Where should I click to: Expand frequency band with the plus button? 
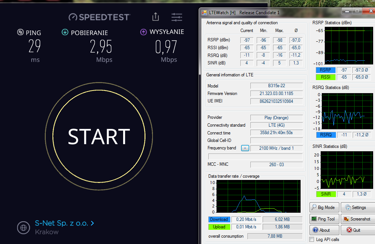click(x=245, y=148)
